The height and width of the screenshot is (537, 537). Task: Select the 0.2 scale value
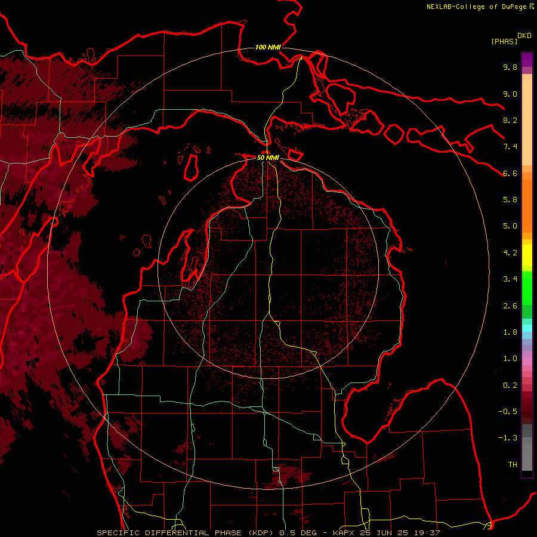pyautogui.click(x=510, y=385)
